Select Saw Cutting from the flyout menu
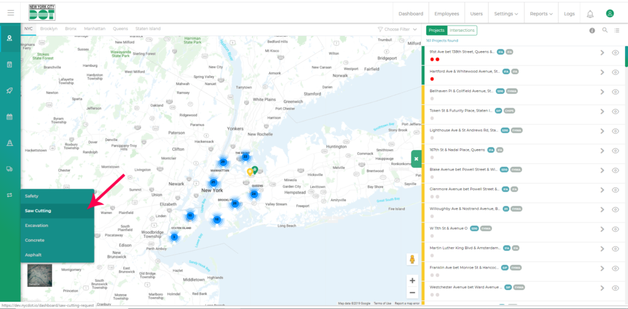Screen dimensions: 628x309 pos(38,211)
